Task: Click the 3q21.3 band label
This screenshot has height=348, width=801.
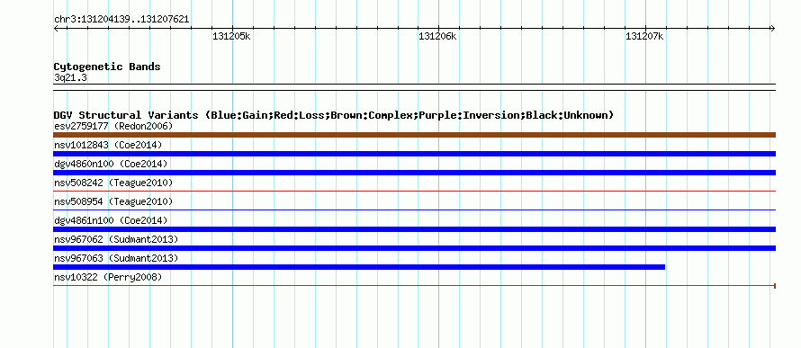Action: coord(70,77)
